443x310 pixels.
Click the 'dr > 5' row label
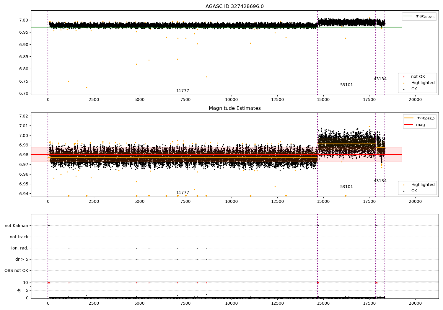coord(22,259)
